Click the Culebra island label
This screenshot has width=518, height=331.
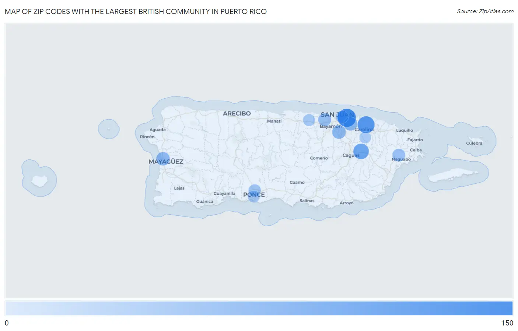(474, 143)
